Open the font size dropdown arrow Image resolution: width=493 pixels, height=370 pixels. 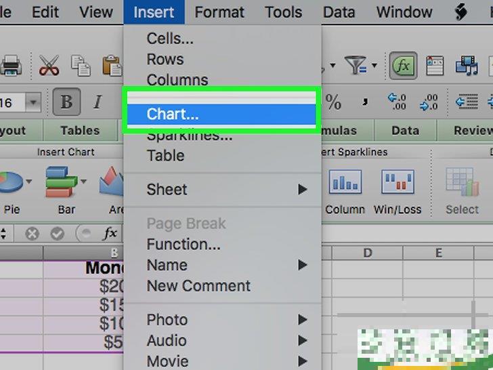pyautogui.click(x=33, y=103)
